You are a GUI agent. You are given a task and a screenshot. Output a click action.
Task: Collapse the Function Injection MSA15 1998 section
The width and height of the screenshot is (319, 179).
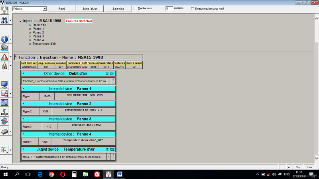pyautogui.click(x=16, y=56)
